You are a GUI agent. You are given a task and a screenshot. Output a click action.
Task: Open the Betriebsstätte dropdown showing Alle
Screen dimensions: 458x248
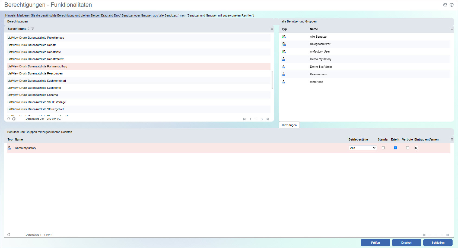[x=363, y=148]
